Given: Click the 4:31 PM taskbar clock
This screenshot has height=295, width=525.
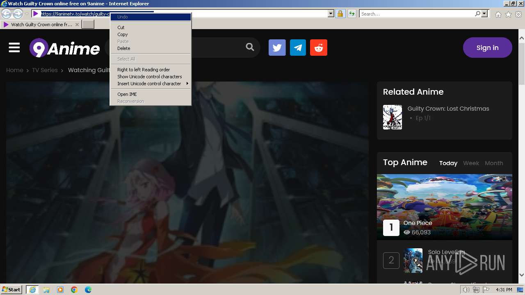Looking at the screenshot, I should [504, 290].
